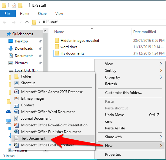Sort files by the Name column header
Viewport: 166px width, 160px height.
(x=59, y=32)
